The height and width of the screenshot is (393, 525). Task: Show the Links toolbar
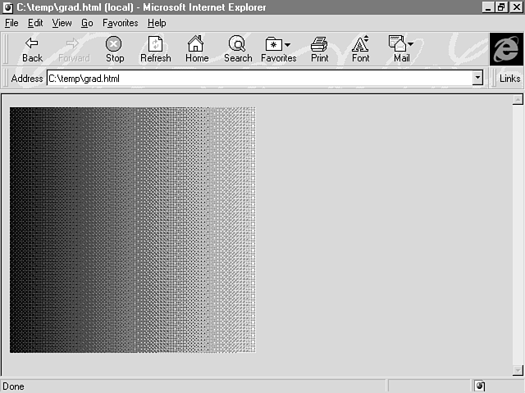coord(509,79)
